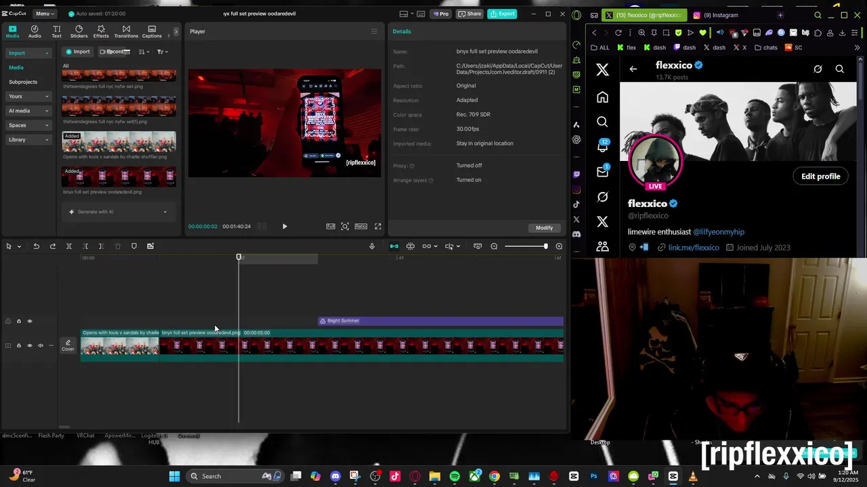The width and height of the screenshot is (867, 487).
Task: Click Undo in timeline toolbar
Action: pyautogui.click(x=37, y=246)
